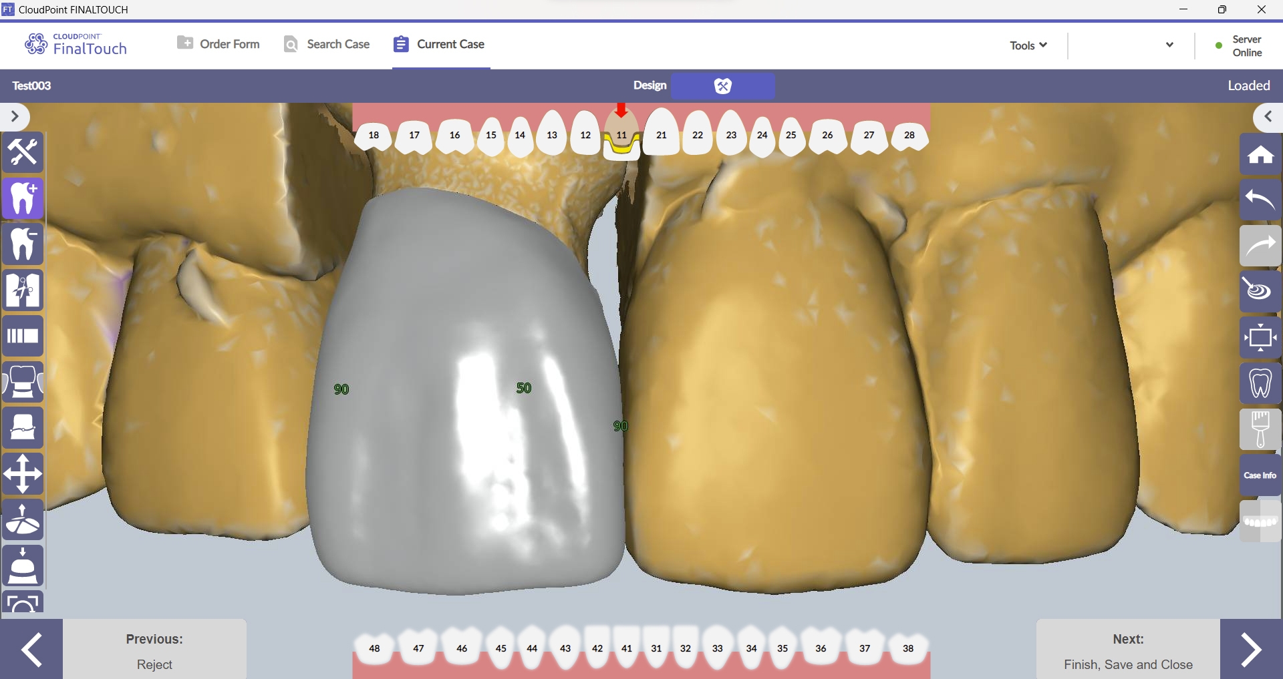Collapse the right toolbar panel chevron

1268,117
